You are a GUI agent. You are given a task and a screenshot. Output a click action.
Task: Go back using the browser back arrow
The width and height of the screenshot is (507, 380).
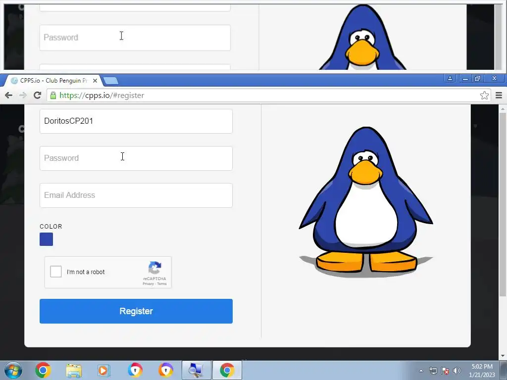[9, 95]
